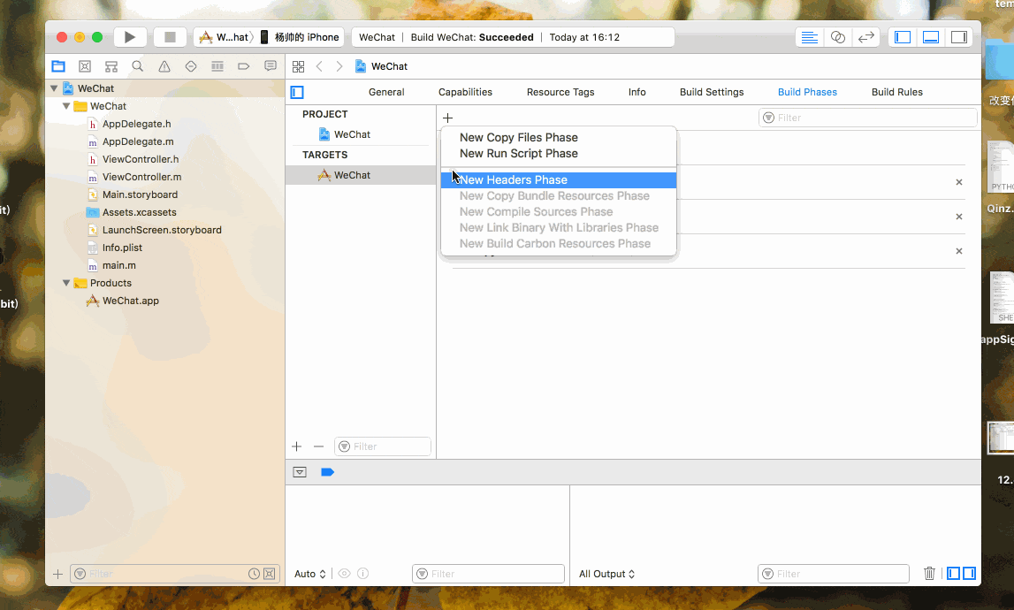Clear console with trash icon
The width and height of the screenshot is (1014, 610).
coord(929,573)
